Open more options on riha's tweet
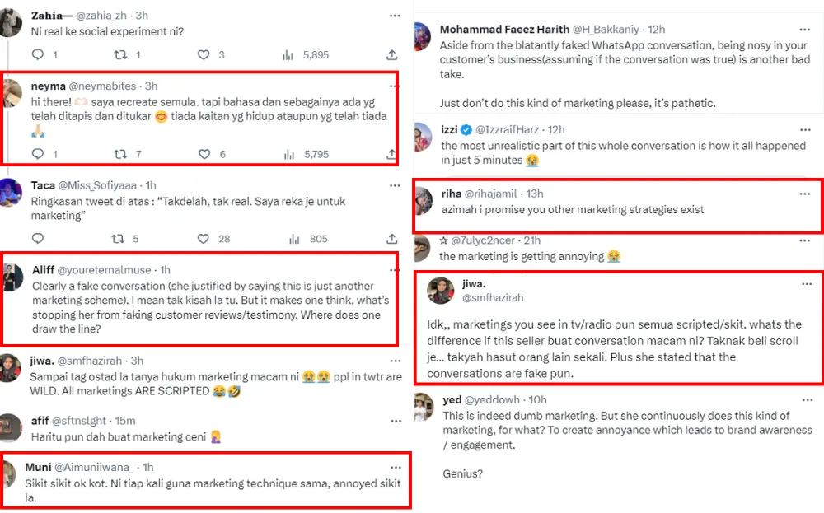 805,193
